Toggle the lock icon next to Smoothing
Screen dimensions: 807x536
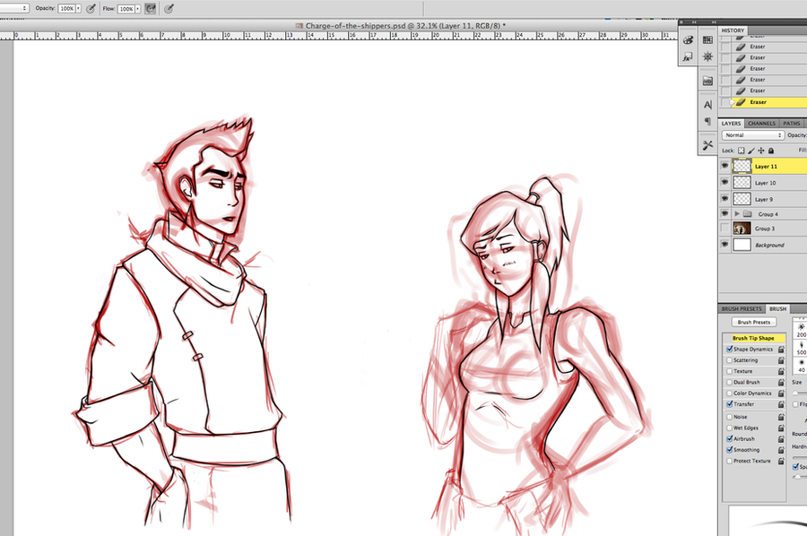pos(781,450)
